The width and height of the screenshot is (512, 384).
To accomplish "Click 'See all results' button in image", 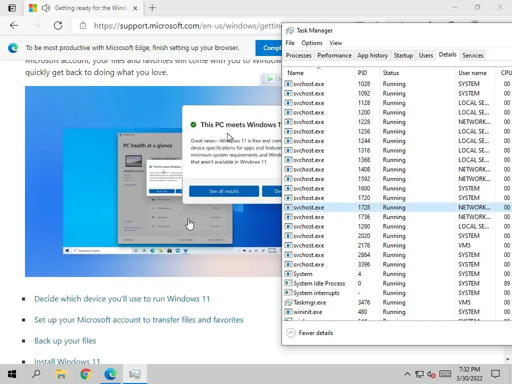I will 224,191.
